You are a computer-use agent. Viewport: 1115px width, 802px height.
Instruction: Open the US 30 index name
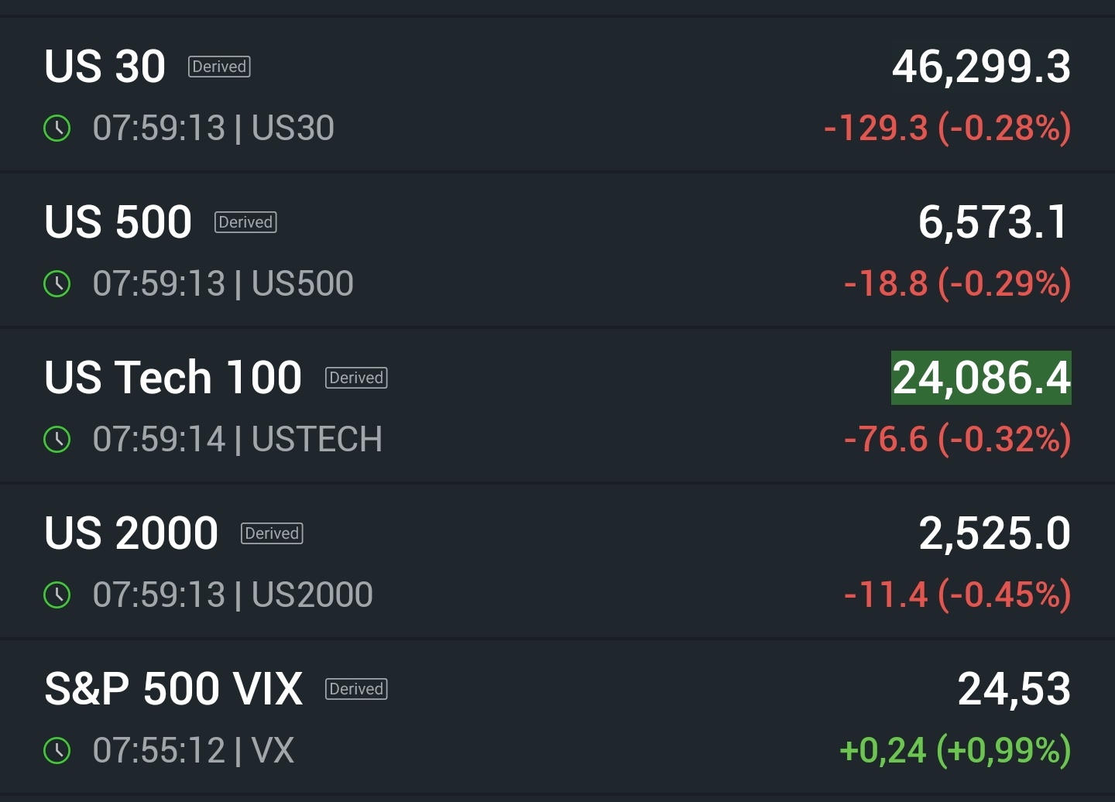[105, 67]
